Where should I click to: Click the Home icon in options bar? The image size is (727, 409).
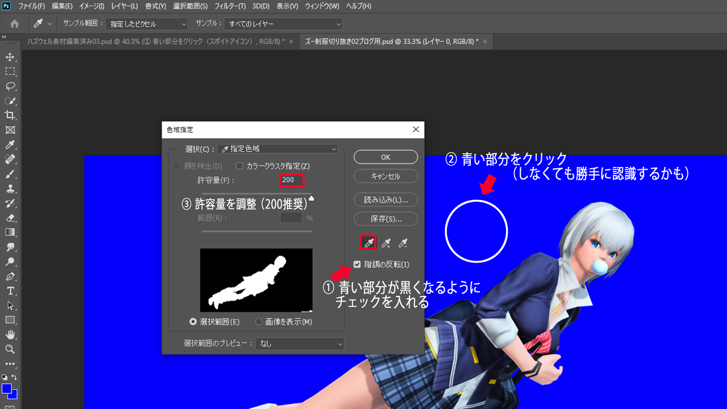coord(15,24)
